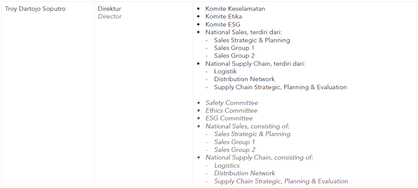Select the ESG Committee entry

[x=229, y=118]
